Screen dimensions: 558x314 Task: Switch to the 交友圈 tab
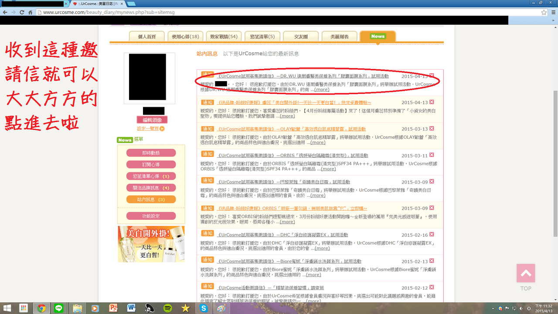301,37
